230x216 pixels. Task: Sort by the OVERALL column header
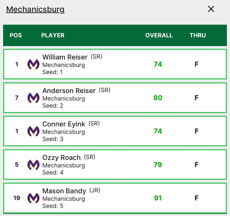[x=159, y=35]
